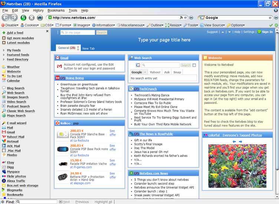Open the History menu

coord(38,10)
